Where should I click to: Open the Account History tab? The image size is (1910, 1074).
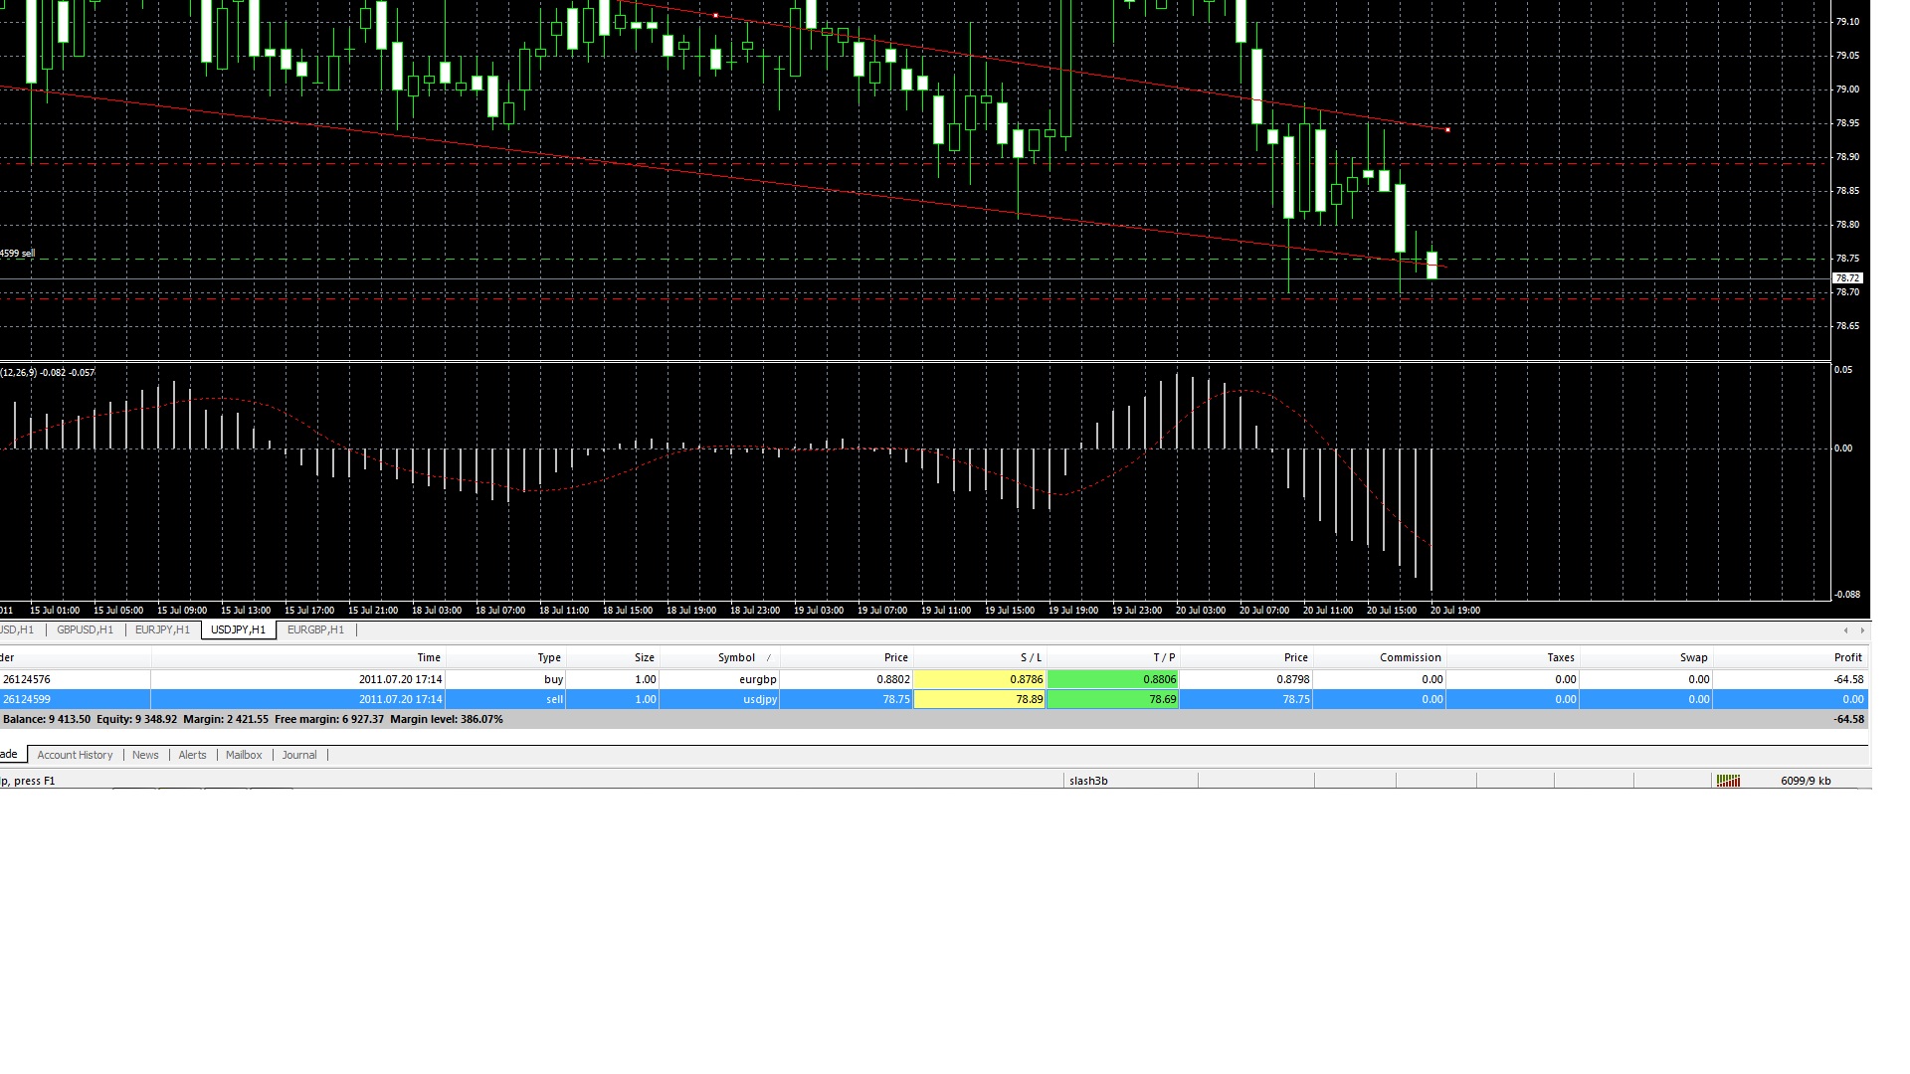pyautogui.click(x=75, y=755)
